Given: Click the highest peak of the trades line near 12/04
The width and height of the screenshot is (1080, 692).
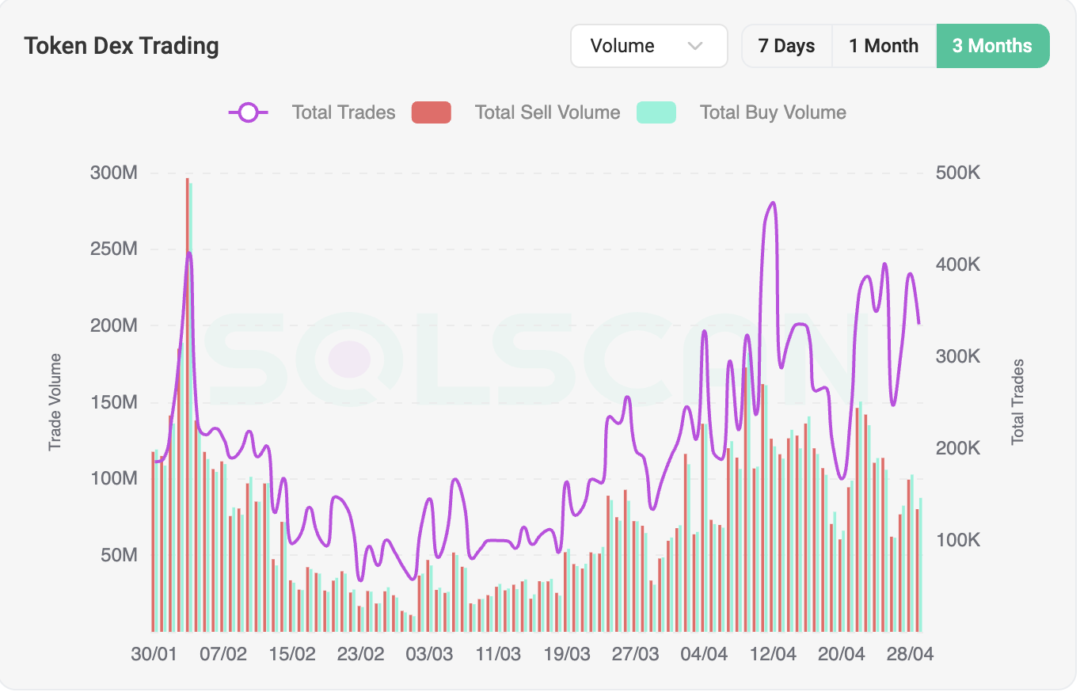Looking at the screenshot, I should pyautogui.click(x=773, y=203).
